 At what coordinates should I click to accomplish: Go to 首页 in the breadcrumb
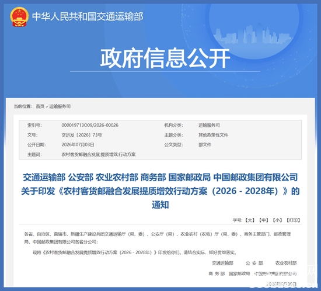pyautogui.click(x=40, y=106)
